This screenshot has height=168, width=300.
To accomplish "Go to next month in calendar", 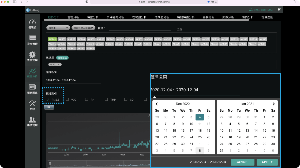I will tap(273, 104).
